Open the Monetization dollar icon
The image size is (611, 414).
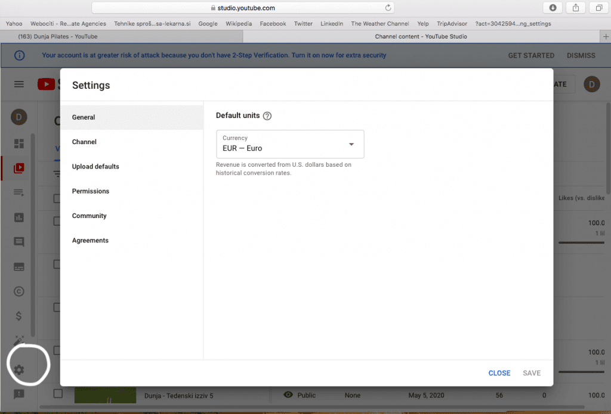(x=19, y=316)
